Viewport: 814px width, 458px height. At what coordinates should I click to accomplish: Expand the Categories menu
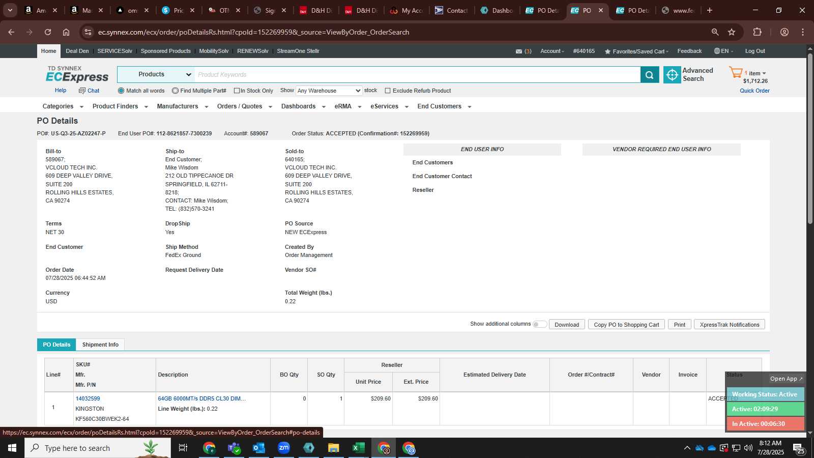[x=63, y=106]
